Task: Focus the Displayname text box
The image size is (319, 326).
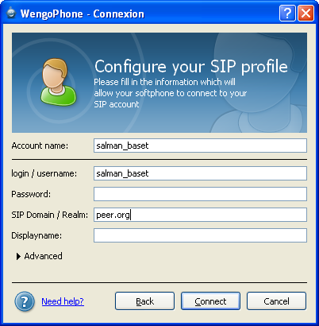Action: pyautogui.click(x=200, y=235)
